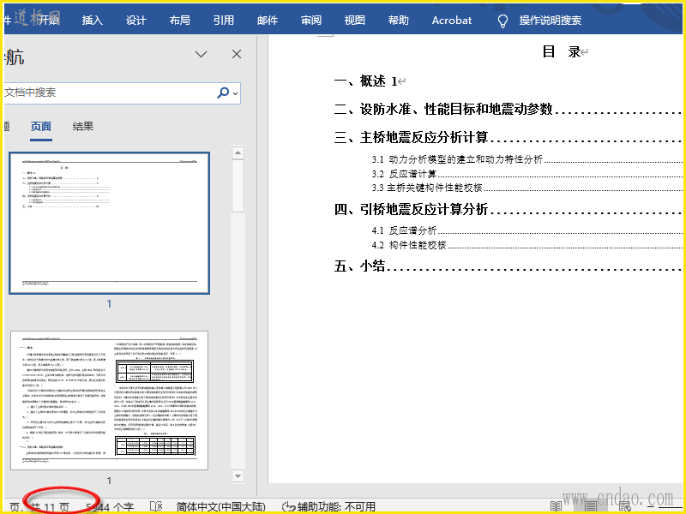The width and height of the screenshot is (686, 514).
Task: Click the page count in status bar
Action: click(39, 507)
